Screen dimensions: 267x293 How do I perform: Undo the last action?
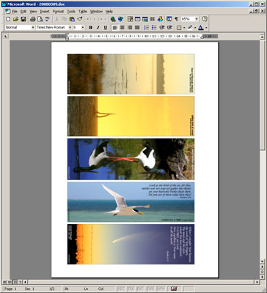(89, 19)
